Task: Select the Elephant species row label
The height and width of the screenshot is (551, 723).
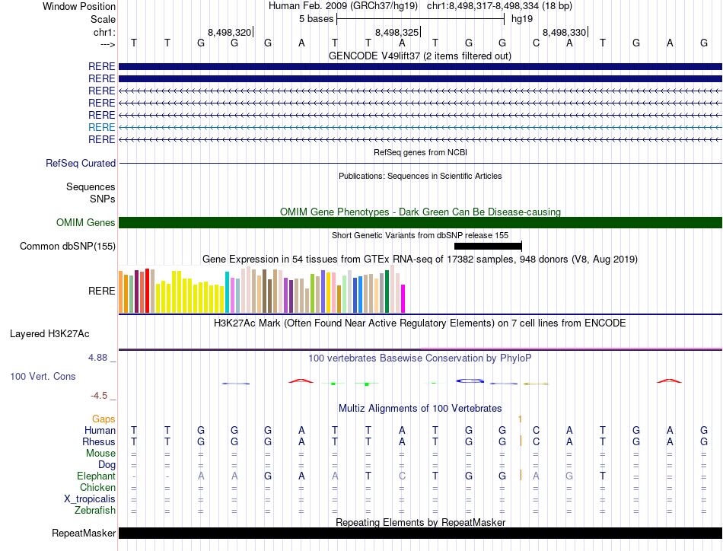Action: click(x=96, y=476)
